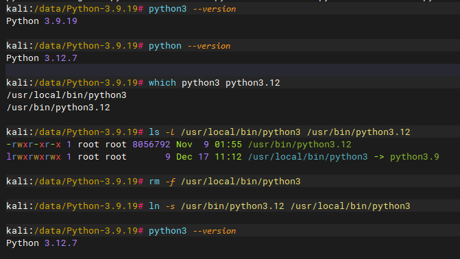The width and height of the screenshot is (460, 259).
Task: Click the first 'python3 --version' command
Action: [192, 9]
